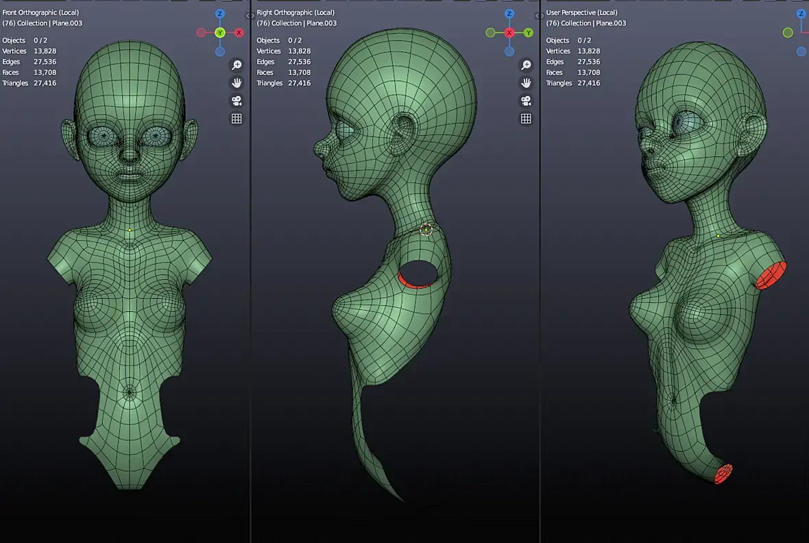The image size is (809, 543).
Task: Click the blue Z axis in Front viewport gizmo
Action: 220,14
